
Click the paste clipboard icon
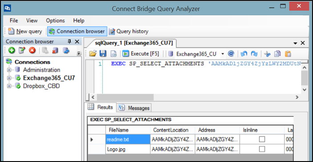288,54
